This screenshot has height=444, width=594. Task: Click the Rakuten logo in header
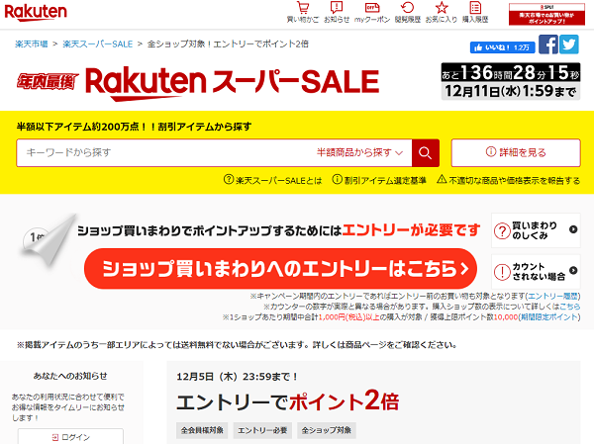click(36, 12)
